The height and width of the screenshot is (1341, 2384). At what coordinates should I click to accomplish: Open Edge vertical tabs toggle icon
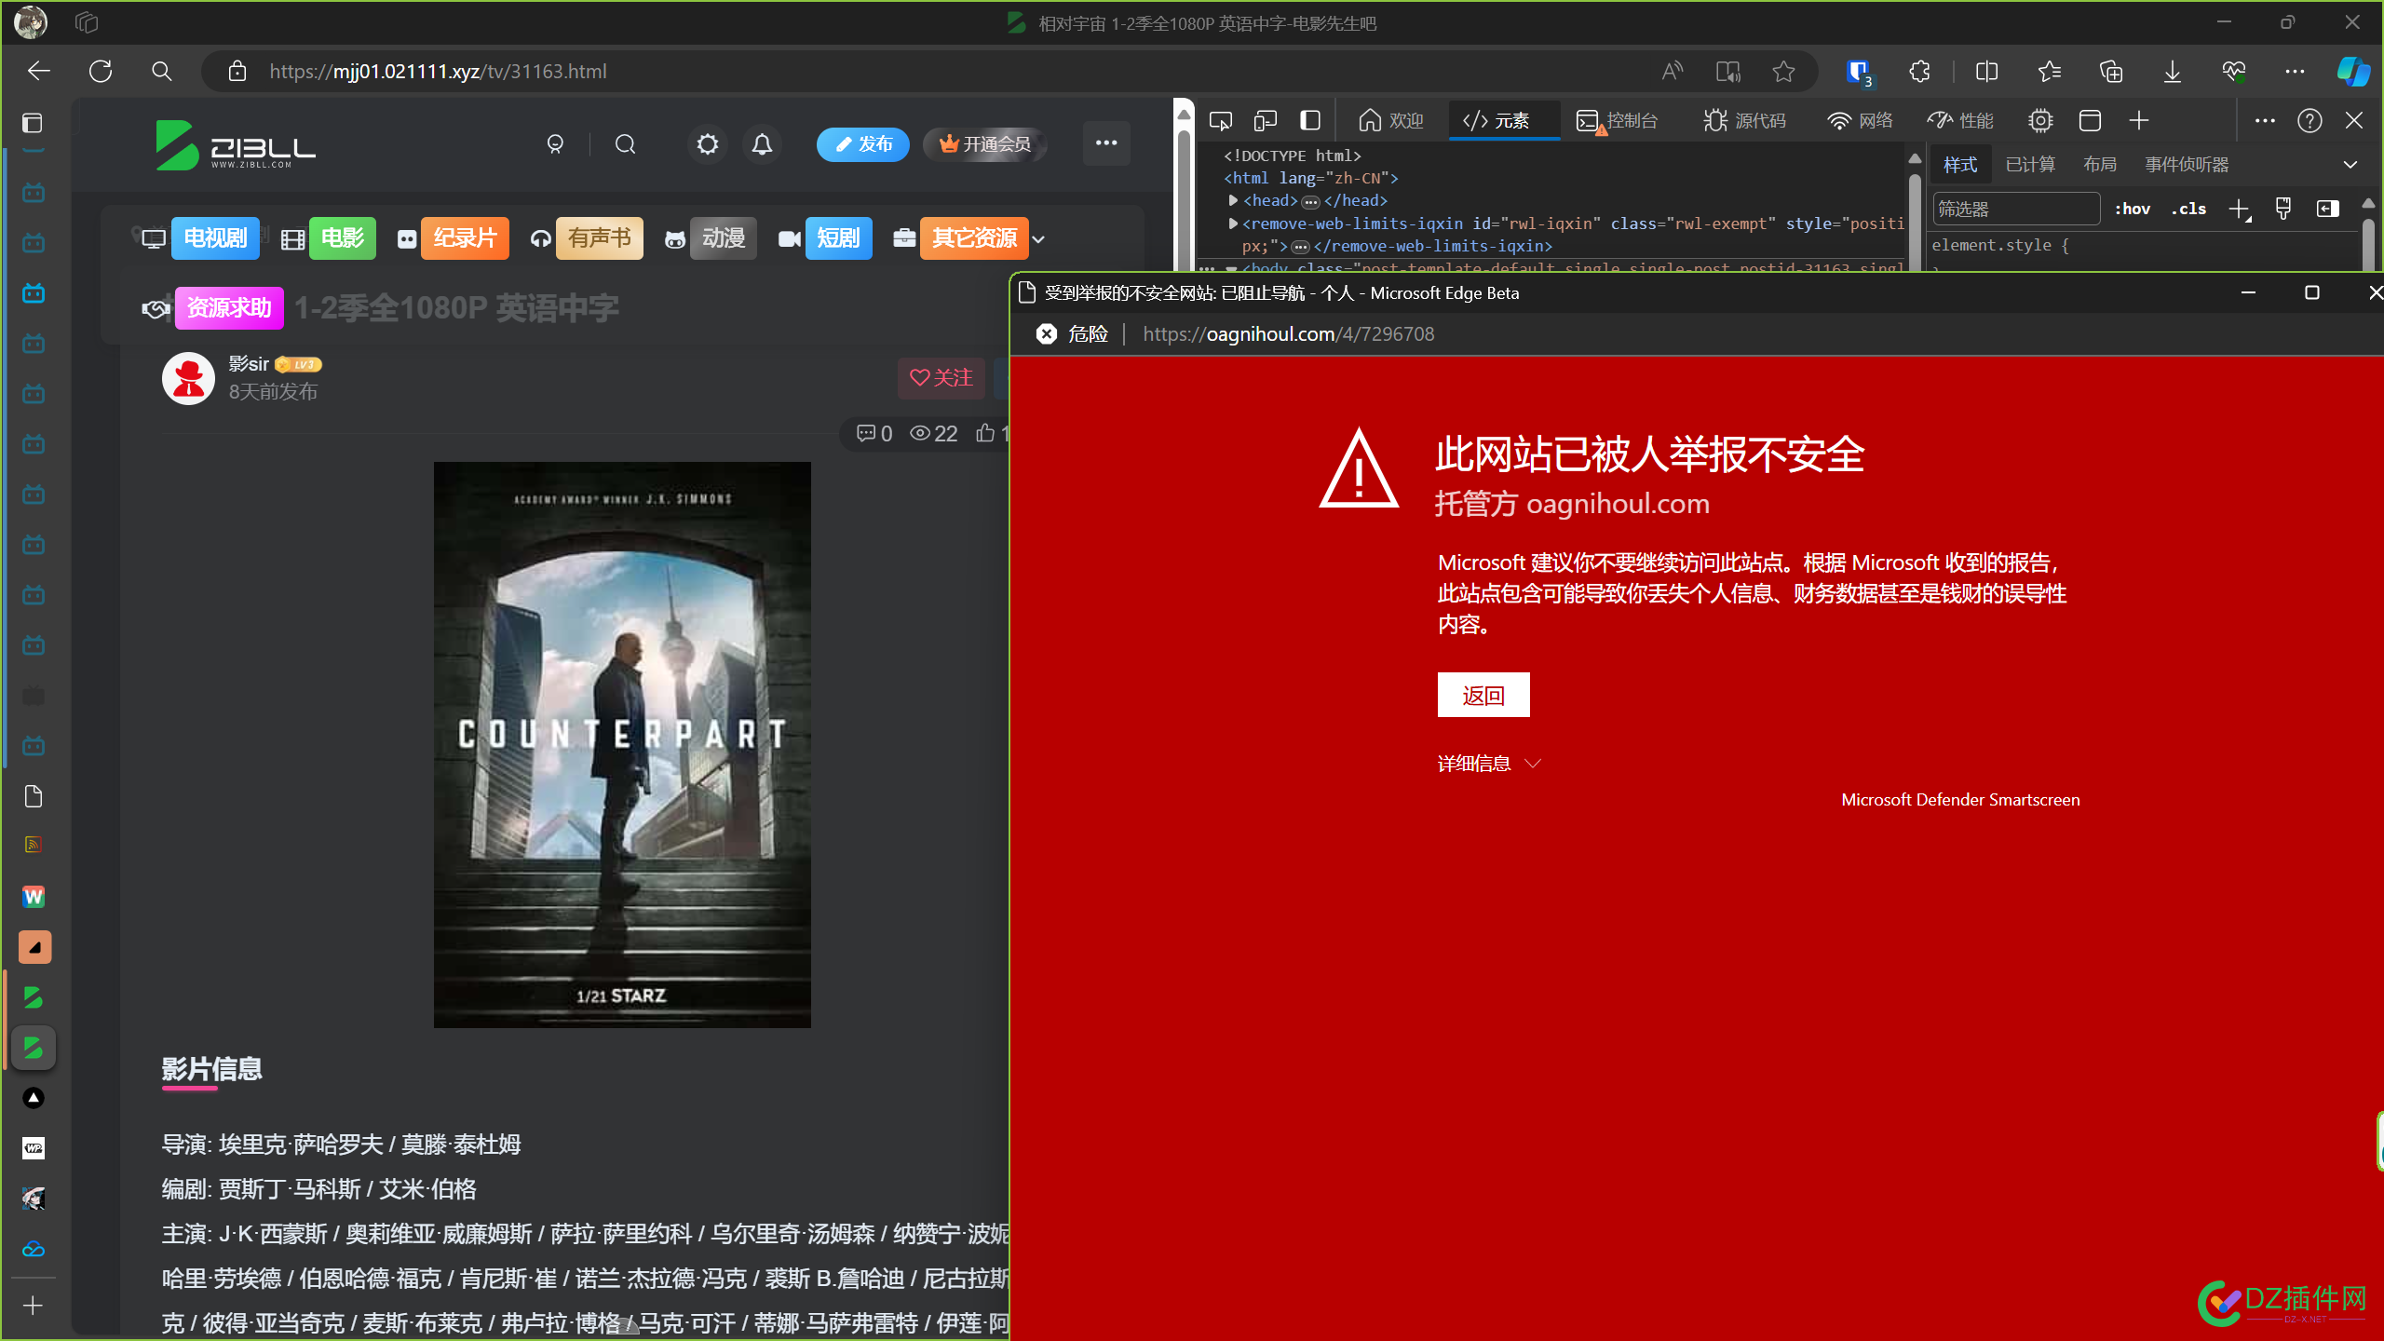point(32,123)
